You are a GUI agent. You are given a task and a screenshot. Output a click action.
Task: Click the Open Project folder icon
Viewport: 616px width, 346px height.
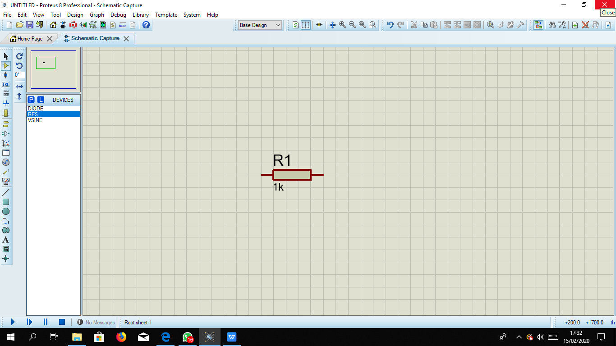(x=19, y=25)
